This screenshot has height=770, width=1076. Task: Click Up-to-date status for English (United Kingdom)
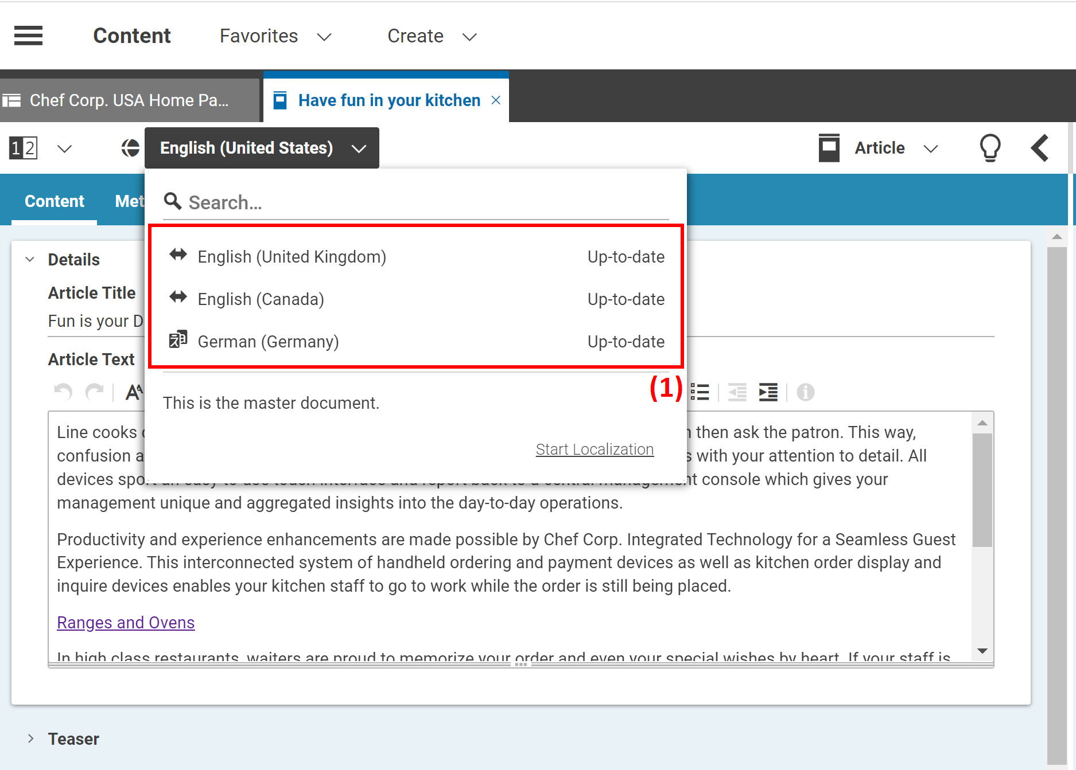coord(626,257)
